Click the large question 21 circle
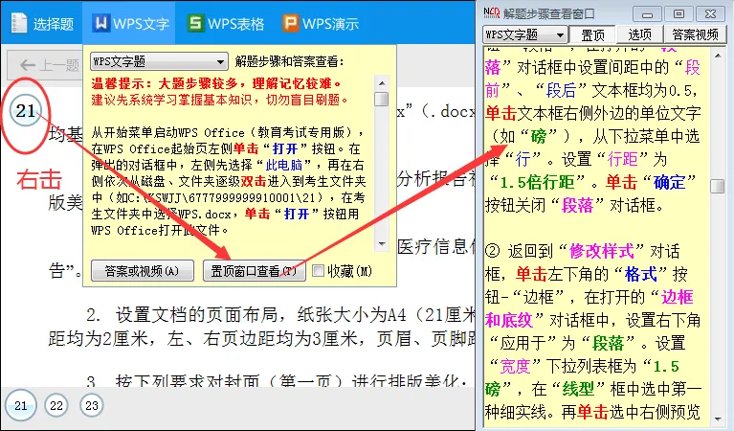734x431 pixels. coord(25,111)
